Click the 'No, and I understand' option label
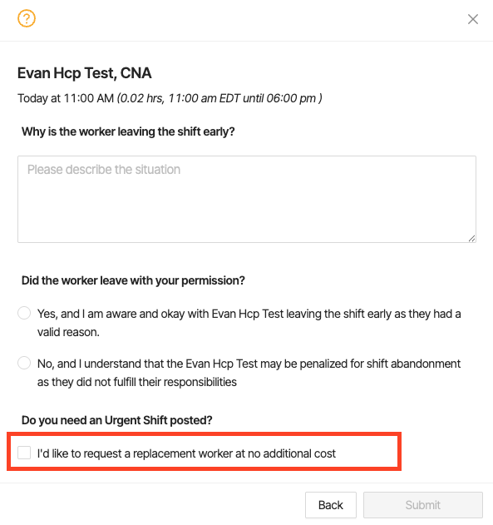 tap(249, 373)
